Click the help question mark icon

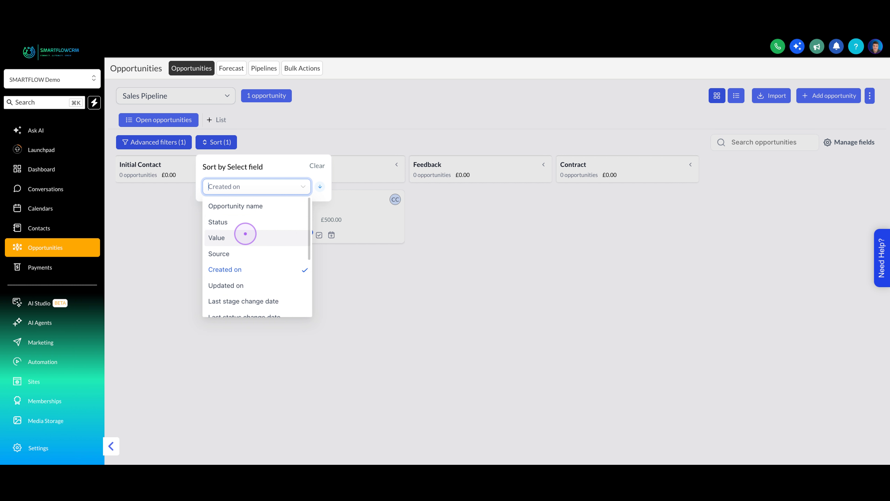pos(856,46)
